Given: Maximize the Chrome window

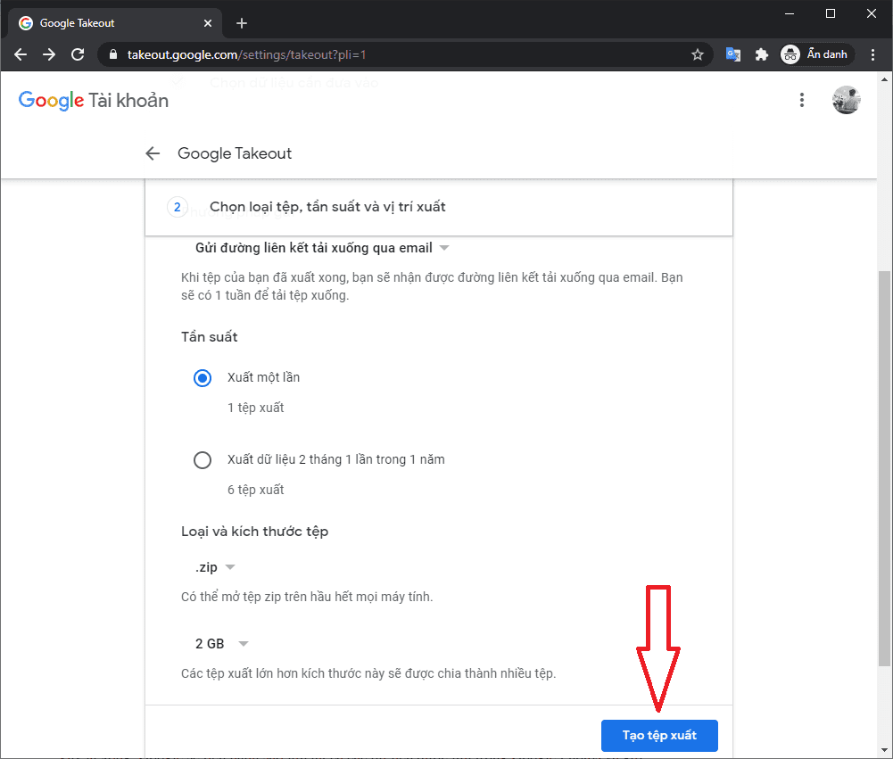Looking at the screenshot, I should click(x=831, y=13).
